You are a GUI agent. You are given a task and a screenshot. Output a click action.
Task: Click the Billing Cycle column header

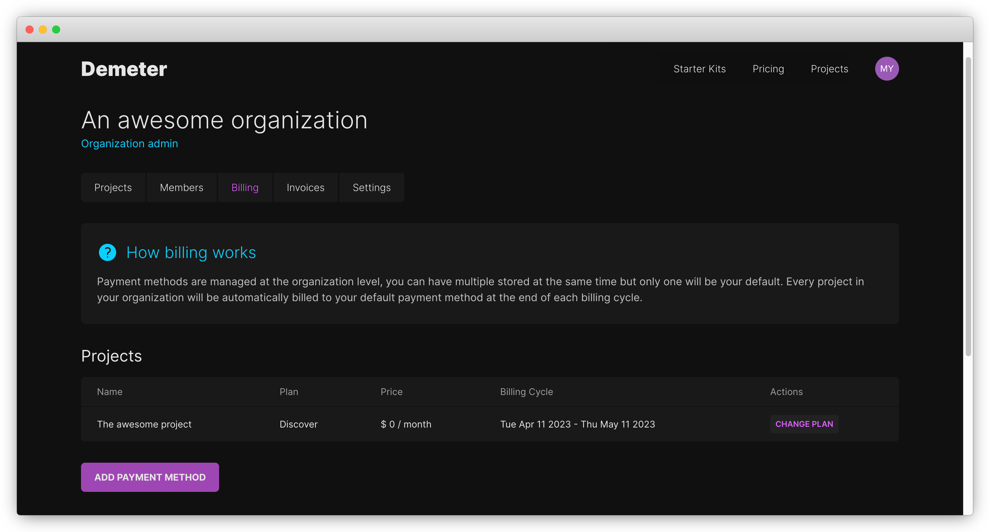tap(526, 392)
